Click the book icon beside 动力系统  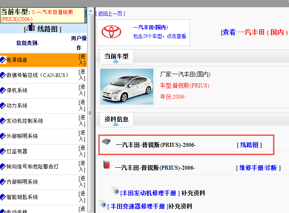click(3, 105)
